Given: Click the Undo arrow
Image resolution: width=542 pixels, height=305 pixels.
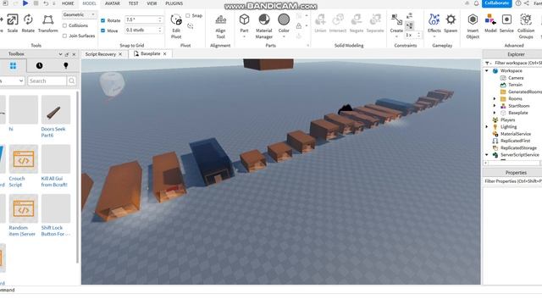Looking at the screenshot, I should [46, 3].
